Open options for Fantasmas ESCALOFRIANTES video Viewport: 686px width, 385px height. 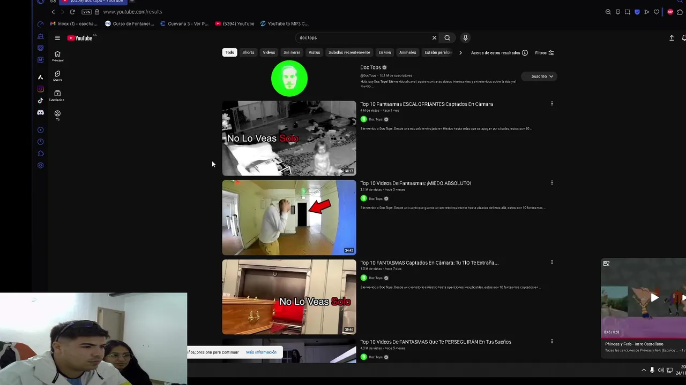tap(551, 104)
